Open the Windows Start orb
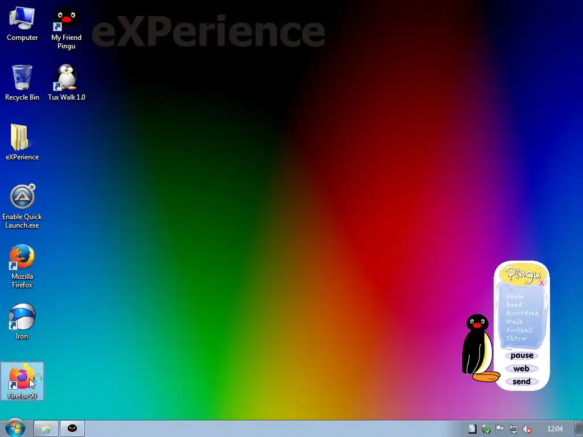Viewport: 583px width, 437px height. [x=15, y=428]
